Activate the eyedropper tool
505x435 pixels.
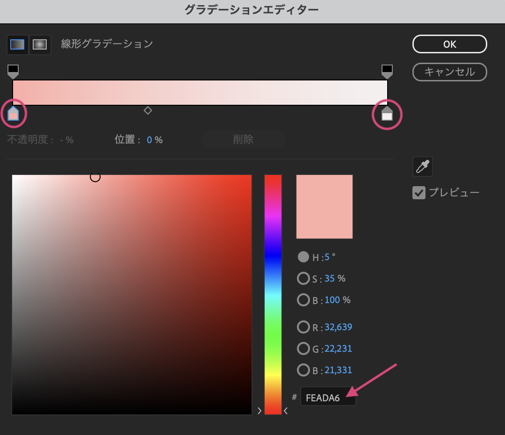422,166
